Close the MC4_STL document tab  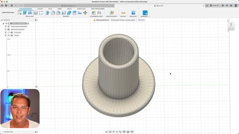(x=203, y=6)
